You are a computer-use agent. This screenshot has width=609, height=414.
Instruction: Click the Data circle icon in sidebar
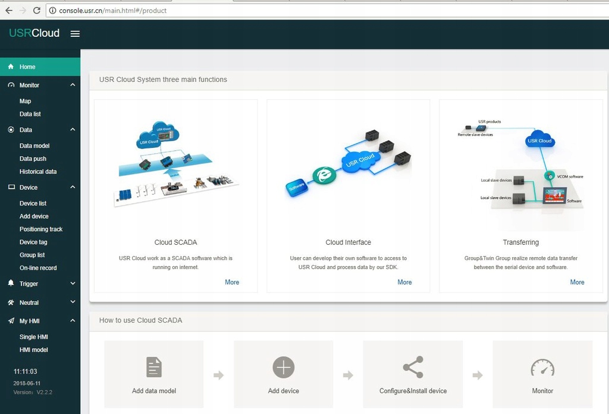click(x=11, y=129)
